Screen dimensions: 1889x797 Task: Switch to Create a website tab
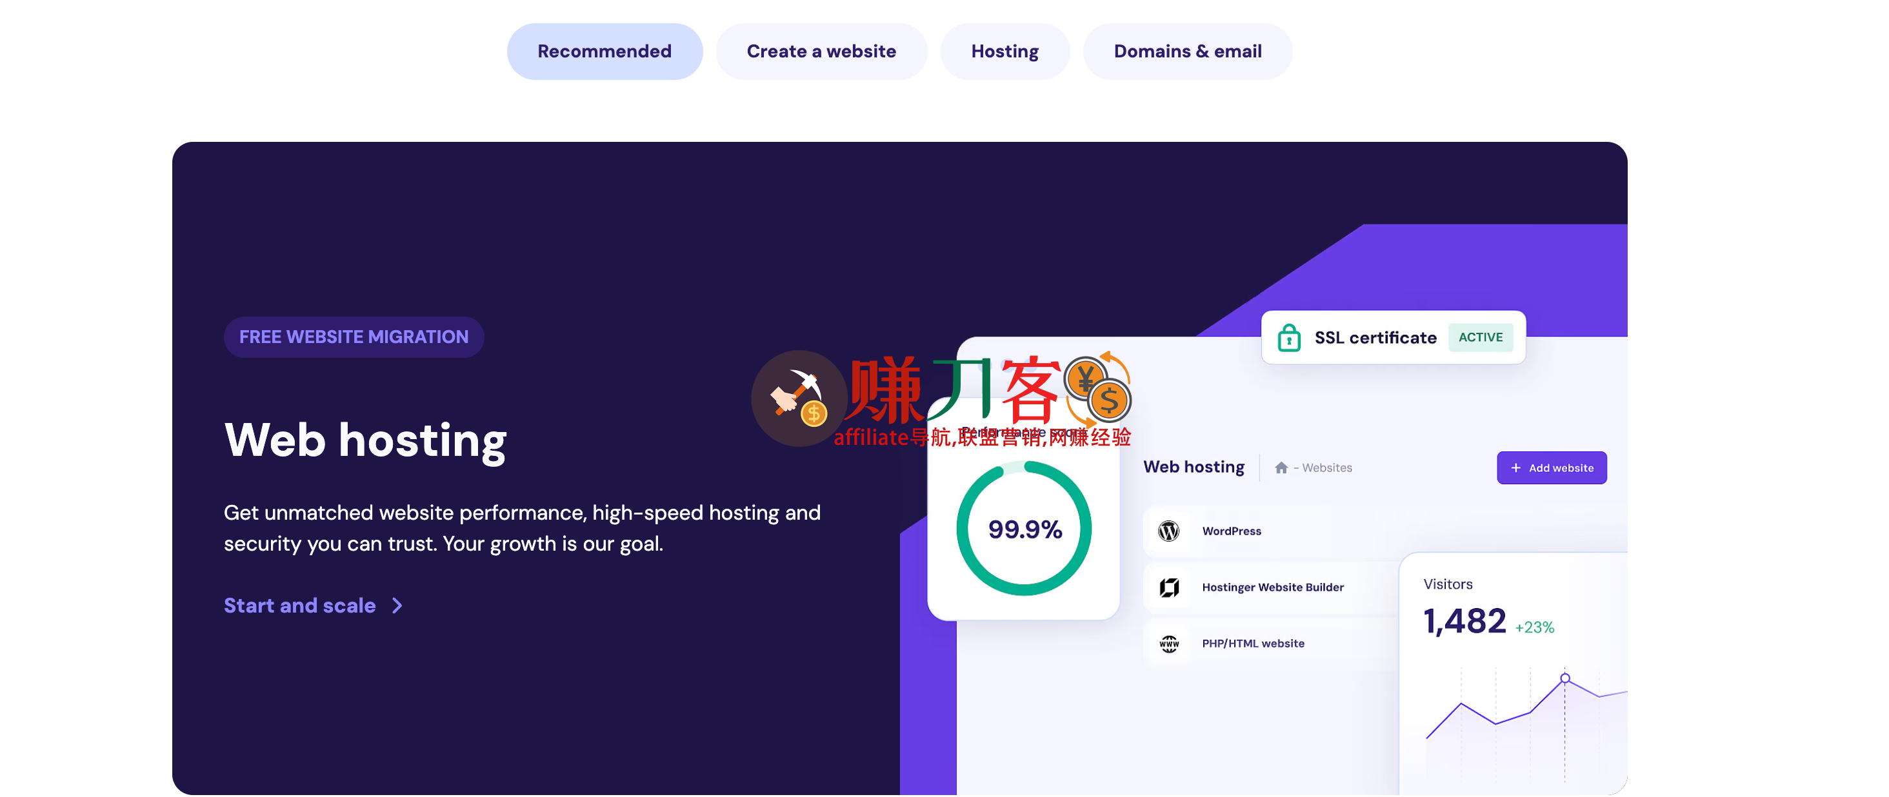821,52
